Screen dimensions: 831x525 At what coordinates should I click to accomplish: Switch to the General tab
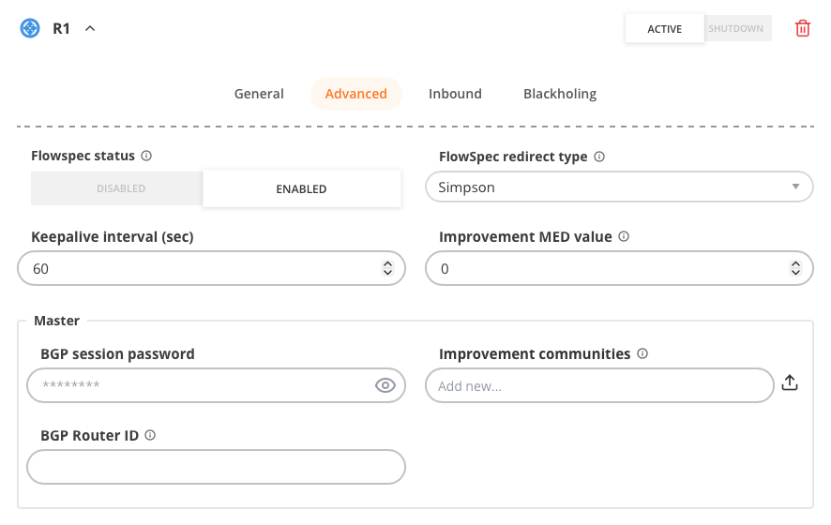(259, 94)
